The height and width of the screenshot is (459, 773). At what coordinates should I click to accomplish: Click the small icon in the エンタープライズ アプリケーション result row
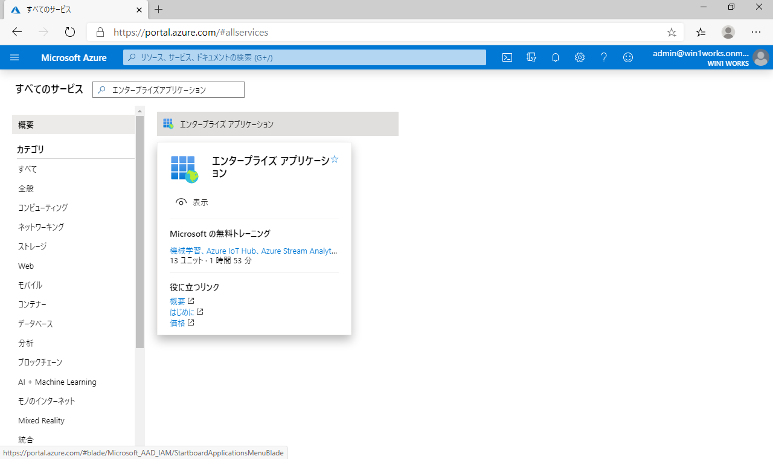tap(168, 124)
